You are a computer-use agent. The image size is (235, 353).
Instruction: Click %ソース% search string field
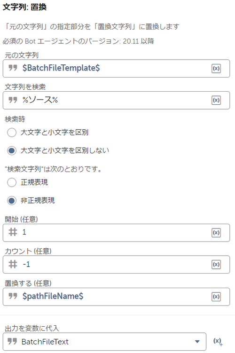(x=117, y=100)
